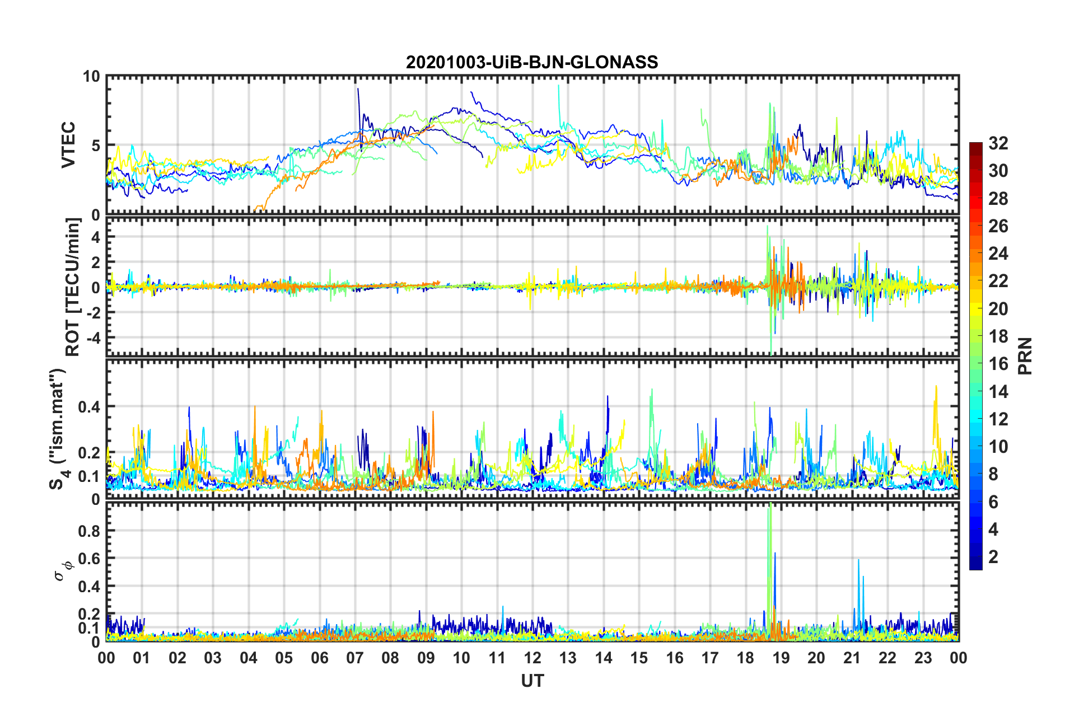Click the VTEC y-axis label
Image resolution: width=1065 pixels, height=712 pixels.
(x=68, y=145)
